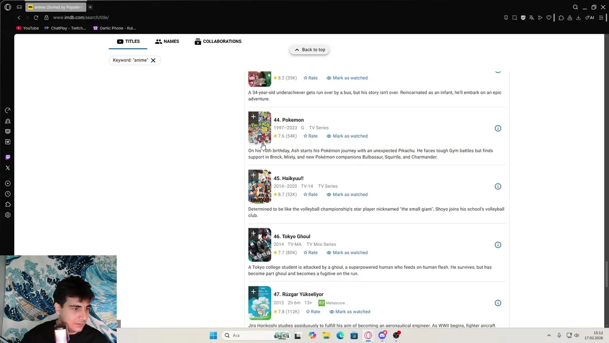Viewport: 609px width, 343px height.
Task: Click the send/flow arrow icon in toolbar
Action: click(x=540, y=18)
